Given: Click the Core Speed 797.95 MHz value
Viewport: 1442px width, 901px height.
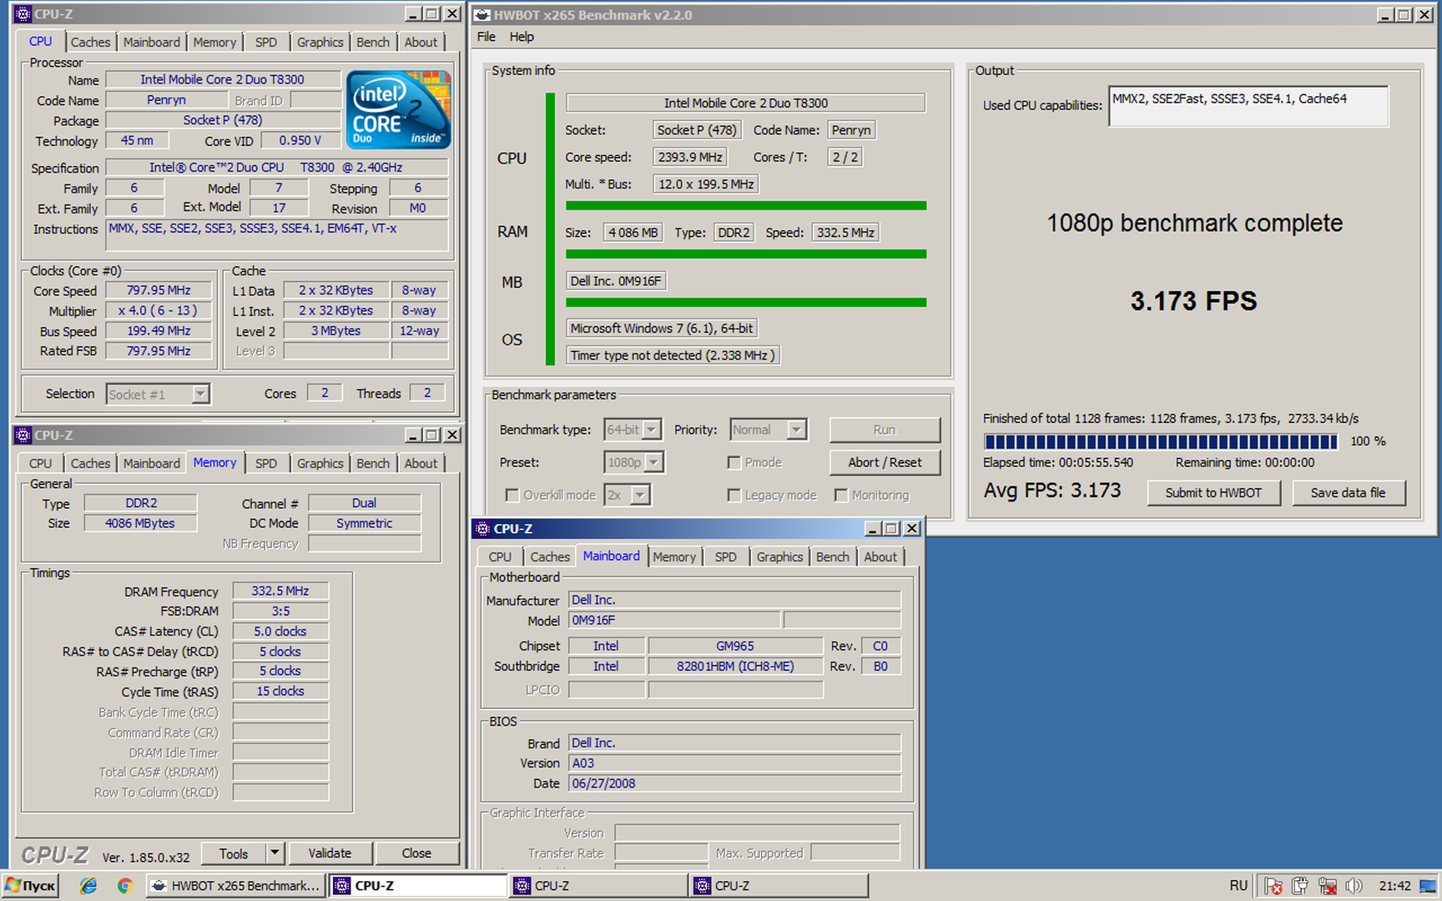Looking at the screenshot, I should [x=159, y=290].
